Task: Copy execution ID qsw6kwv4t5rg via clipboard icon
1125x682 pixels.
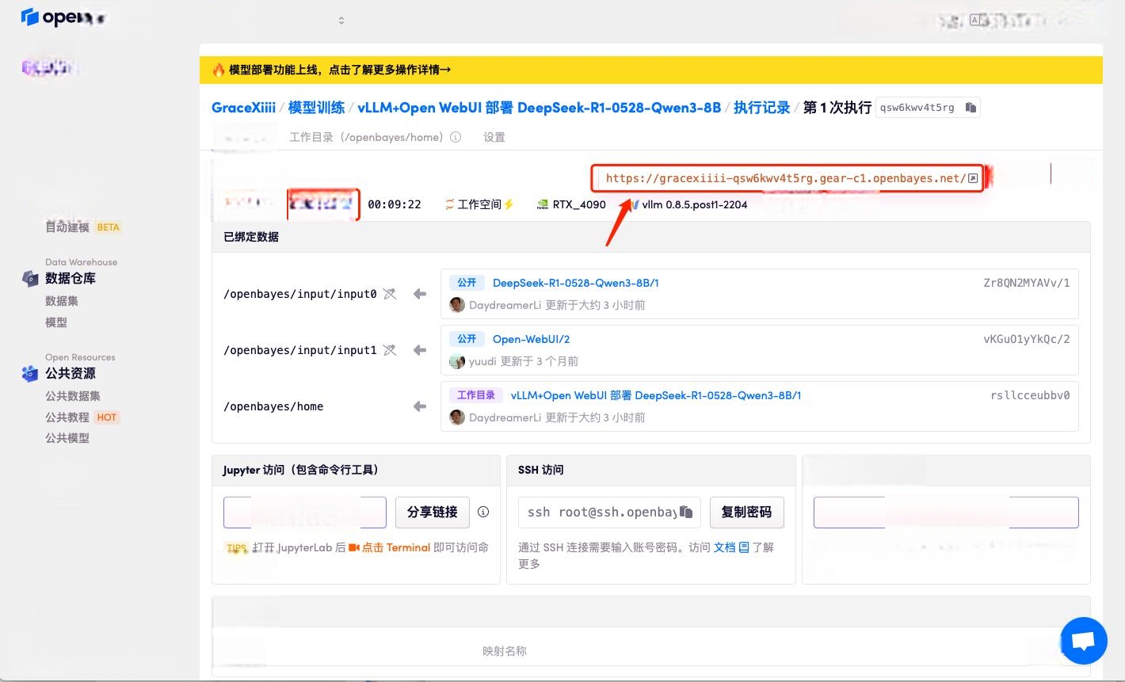Action: click(971, 108)
